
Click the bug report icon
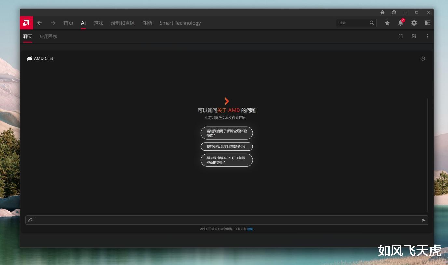pos(382,12)
